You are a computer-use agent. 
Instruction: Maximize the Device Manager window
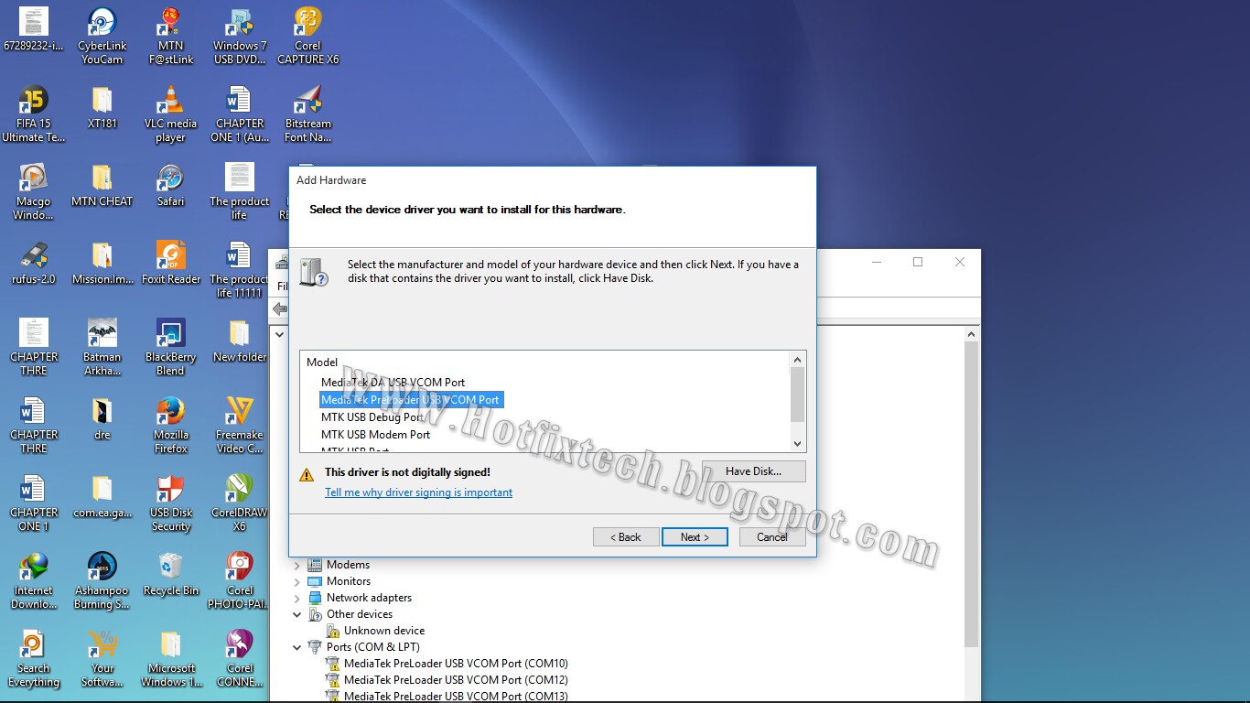pos(918,262)
